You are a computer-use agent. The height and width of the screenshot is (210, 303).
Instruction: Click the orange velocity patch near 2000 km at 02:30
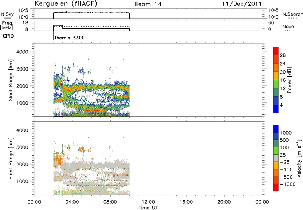click(58, 160)
